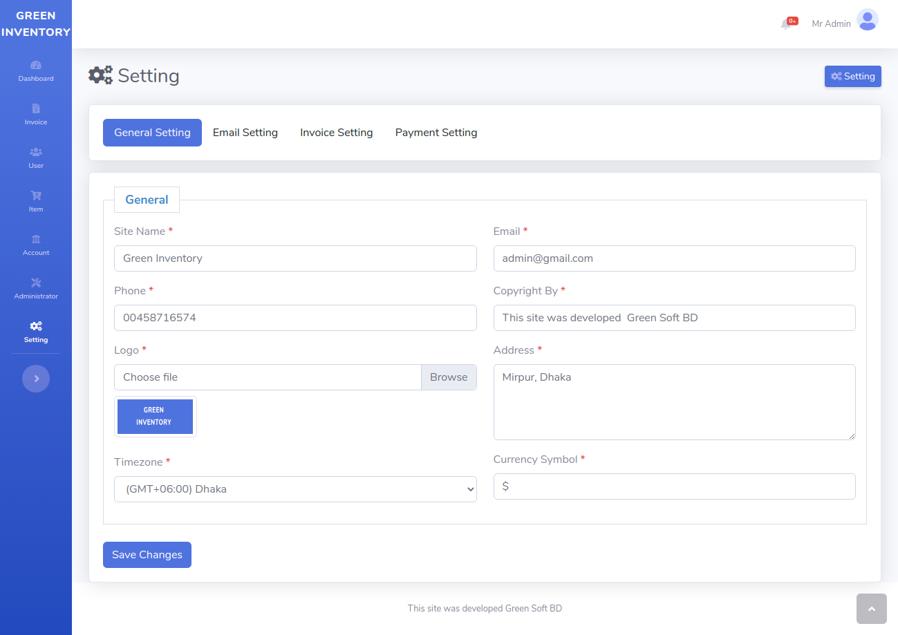Viewport: 898px width, 635px height.
Task: Open the Timezone dropdown
Action: tap(295, 489)
